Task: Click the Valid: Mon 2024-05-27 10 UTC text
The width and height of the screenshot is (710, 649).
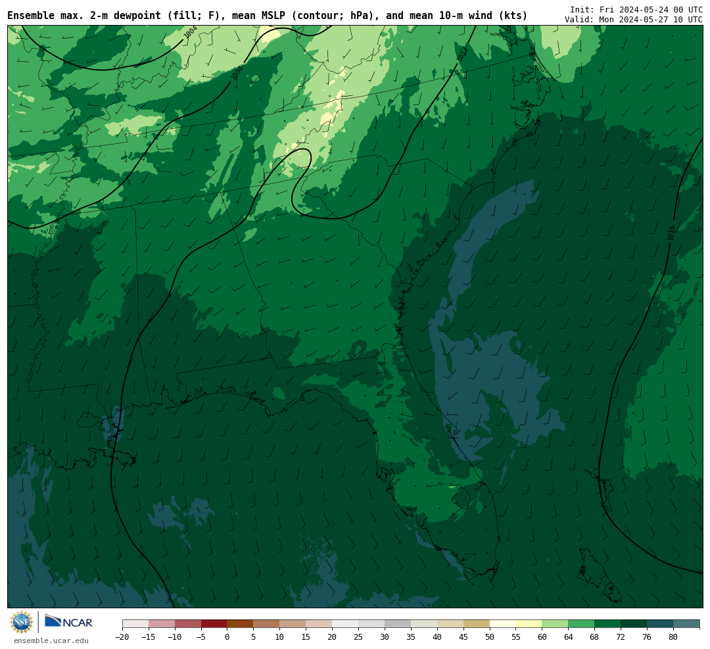Action: (634, 20)
